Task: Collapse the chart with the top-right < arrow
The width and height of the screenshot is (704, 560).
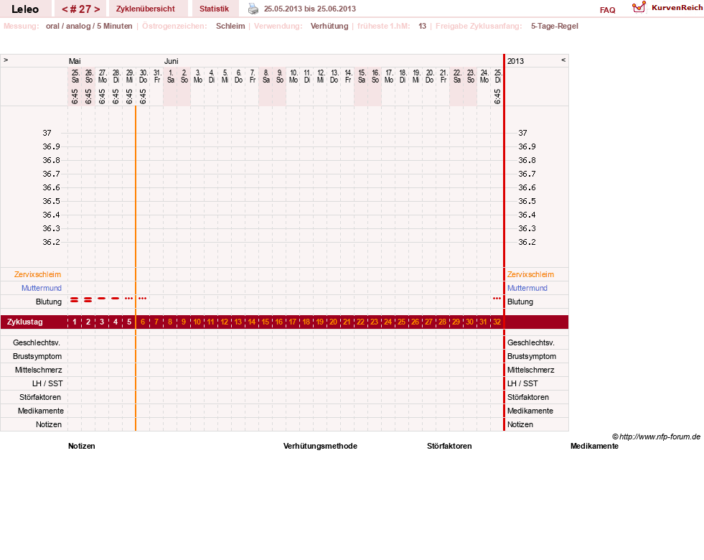Action: click(x=563, y=60)
